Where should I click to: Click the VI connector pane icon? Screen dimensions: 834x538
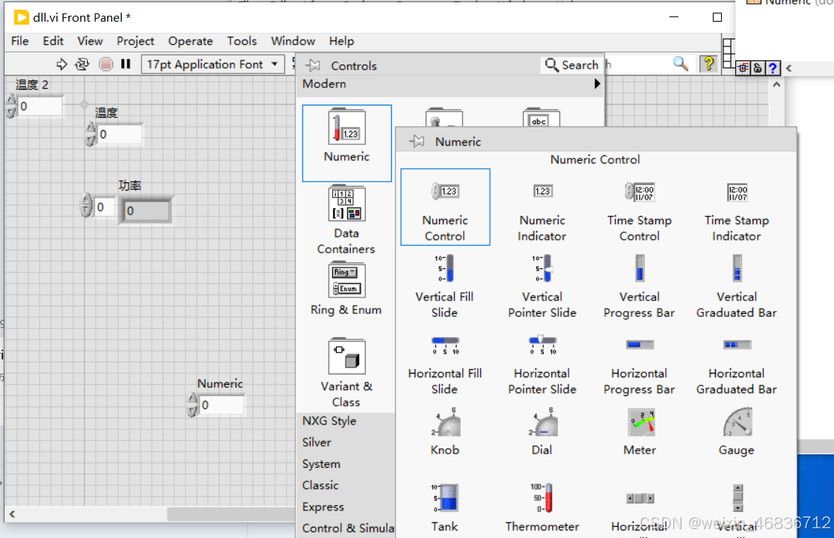tap(728, 53)
